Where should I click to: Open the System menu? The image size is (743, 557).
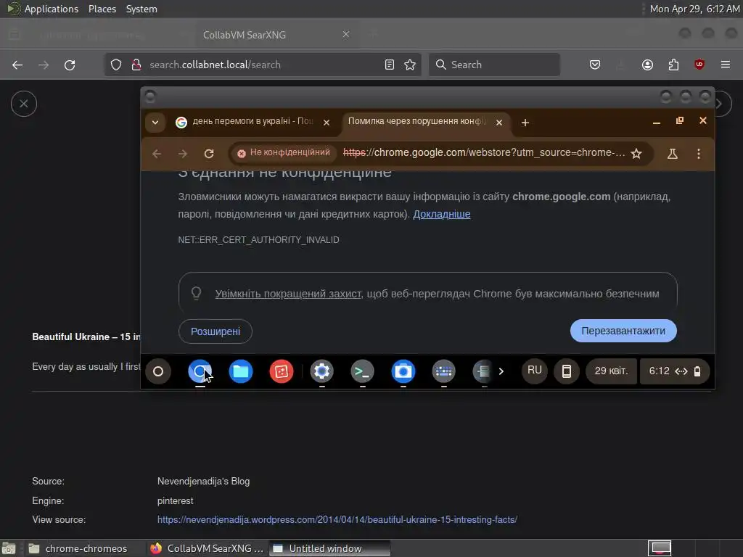141,9
